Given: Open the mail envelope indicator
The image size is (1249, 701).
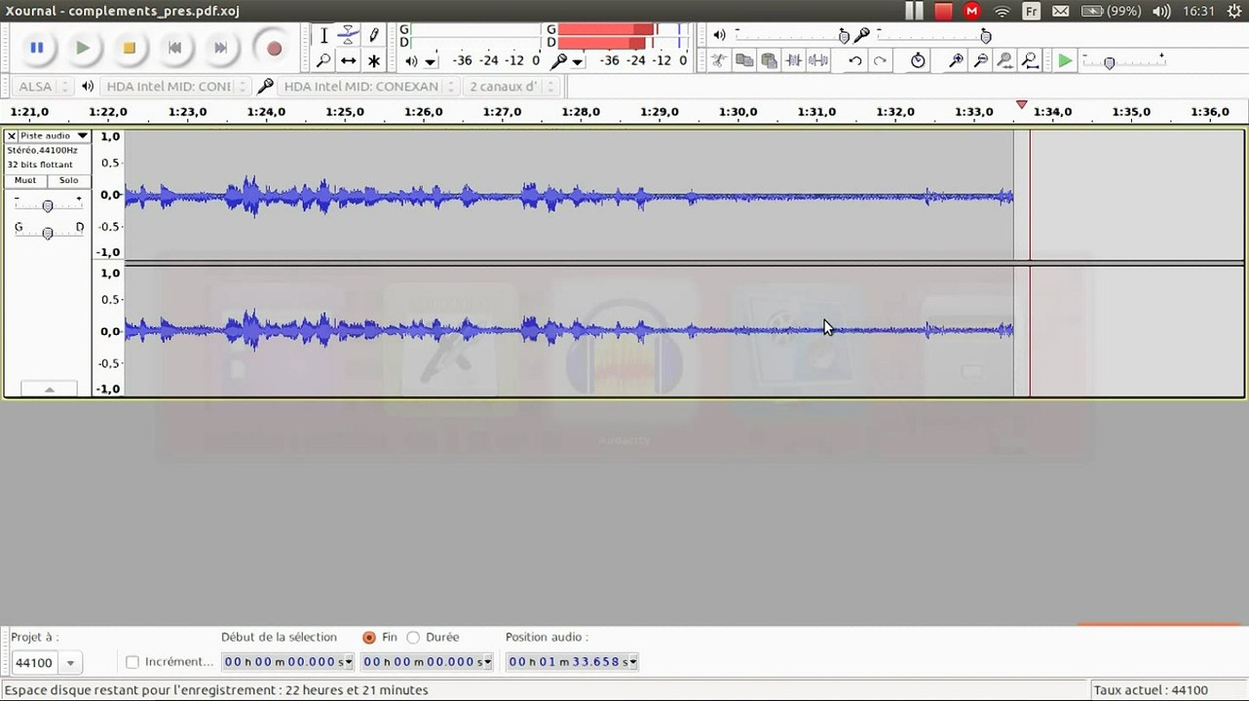Looking at the screenshot, I should coord(1061,11).
